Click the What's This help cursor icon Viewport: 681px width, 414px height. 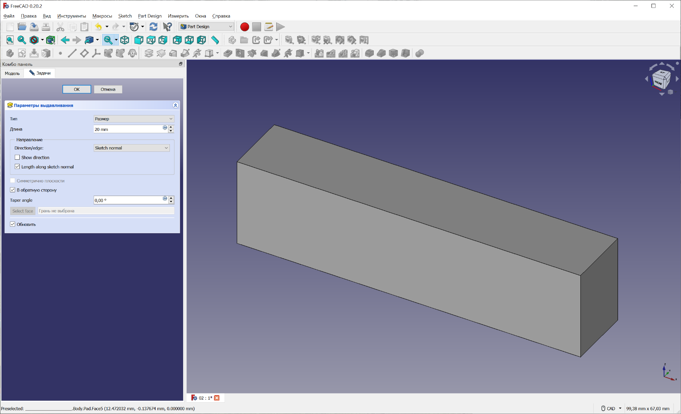[x=167, y=27]
